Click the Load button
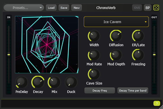The width and height of the screenshot is (163, 109). coord(51,8)
